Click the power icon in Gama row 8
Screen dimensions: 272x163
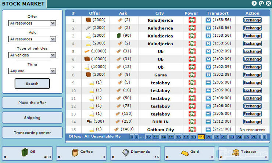192,75
